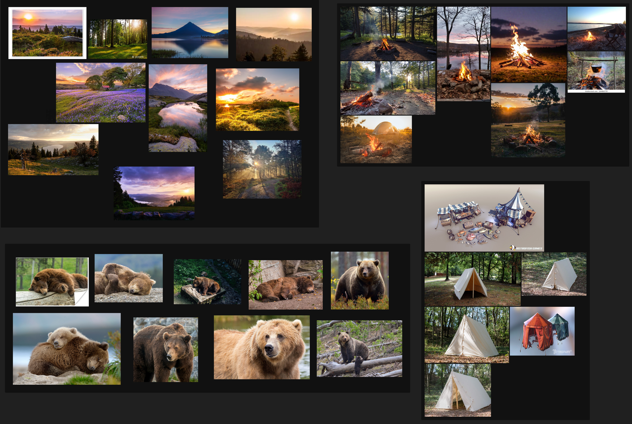
Task: Select the purple sunset above stone wall
Action: pyautogui.click(x=154, y=193)
